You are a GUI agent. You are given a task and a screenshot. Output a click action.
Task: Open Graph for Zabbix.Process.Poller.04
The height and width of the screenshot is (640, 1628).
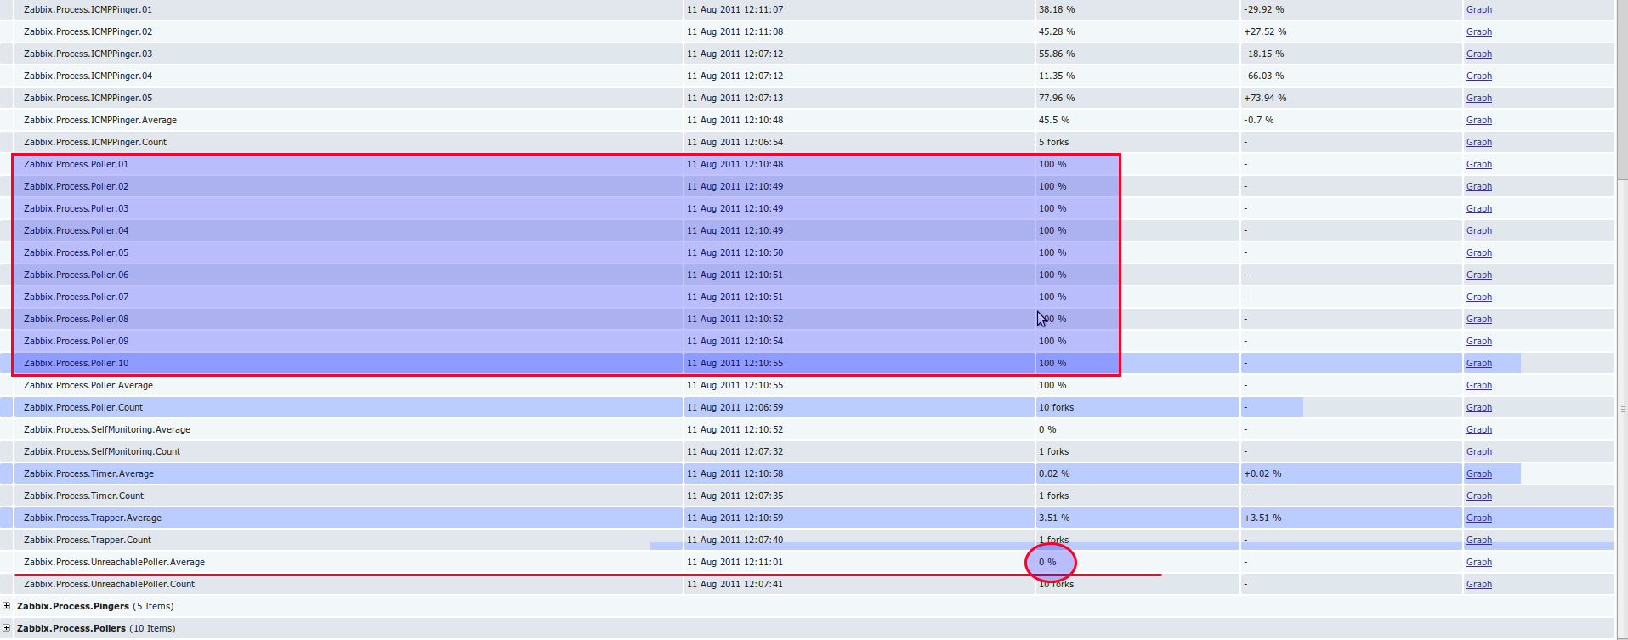[1478, 230]
